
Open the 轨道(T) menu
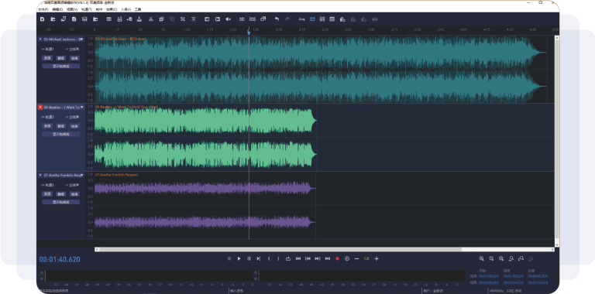click(87, 9)
